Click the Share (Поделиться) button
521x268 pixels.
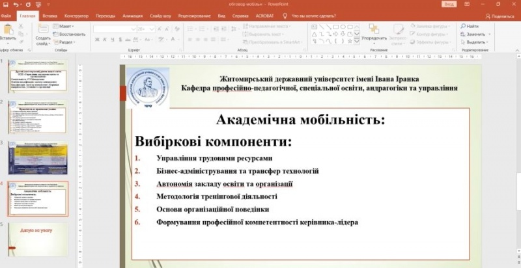pos(499,16)
